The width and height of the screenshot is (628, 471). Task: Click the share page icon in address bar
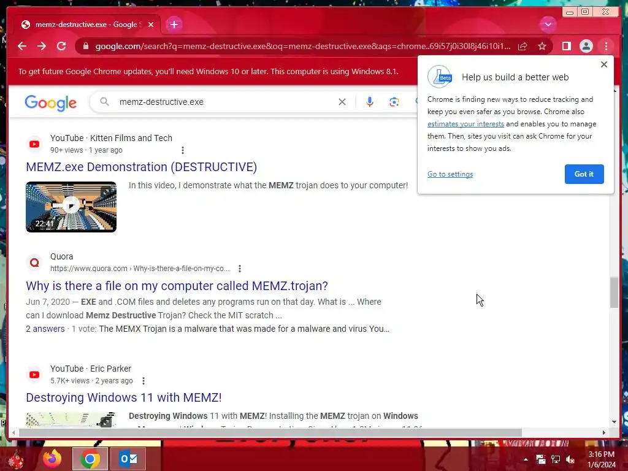(523, 46)
